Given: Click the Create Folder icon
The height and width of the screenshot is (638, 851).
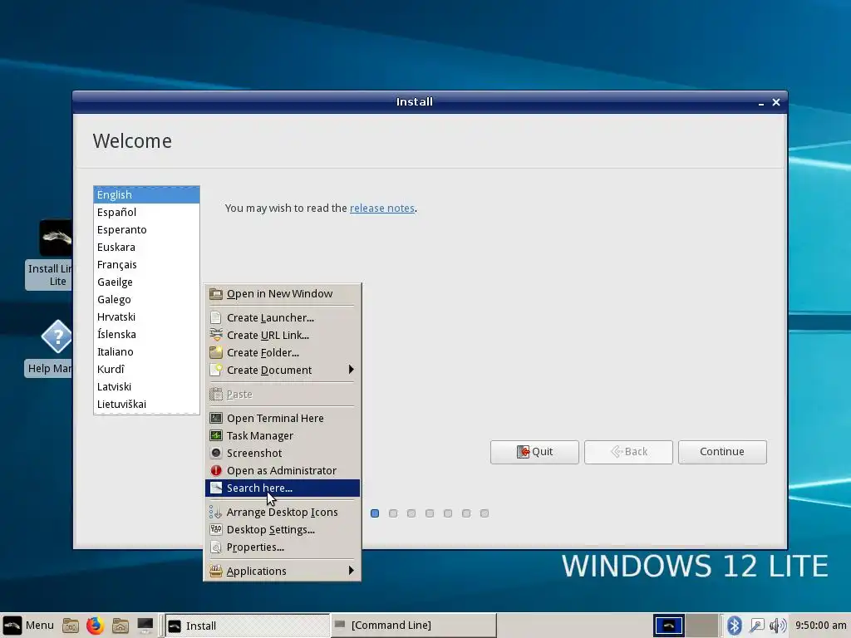Looking at the screenshot, I should [x=216, y=352].
